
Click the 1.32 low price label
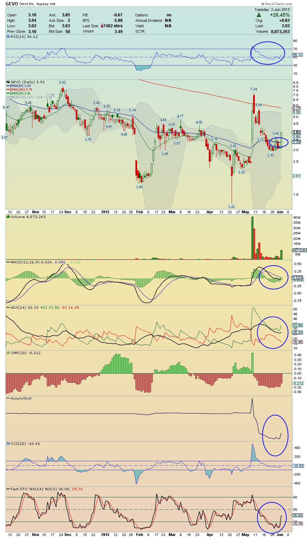pyautogui.click(x=231, y=206)
